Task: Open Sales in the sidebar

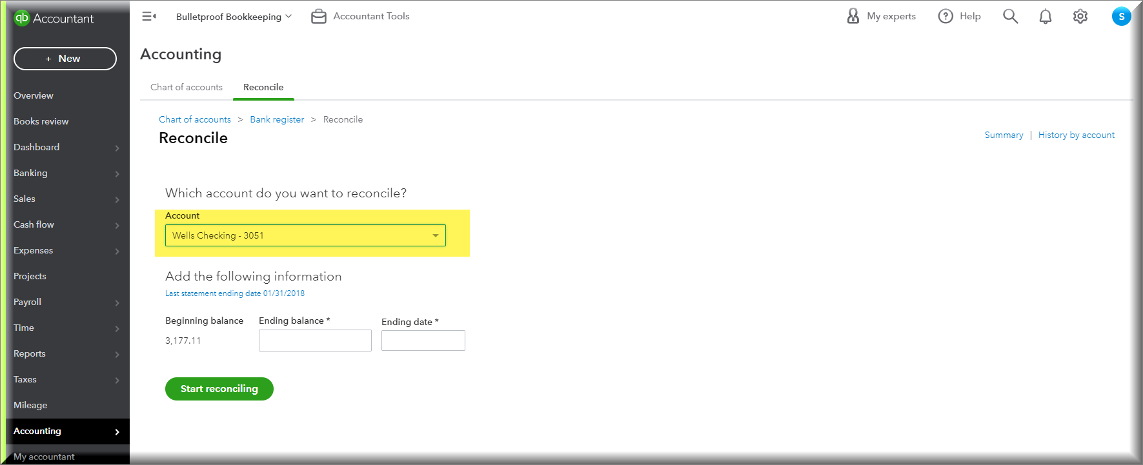Action: 25,199
